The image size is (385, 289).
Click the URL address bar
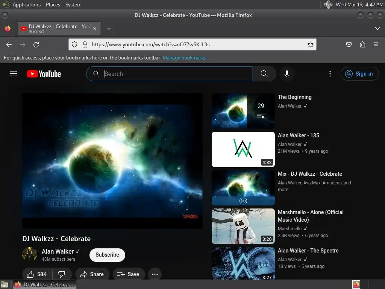coord(192,44)
